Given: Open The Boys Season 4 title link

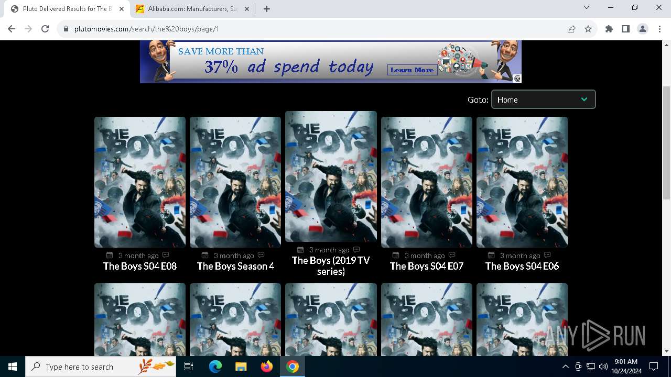Looking at the screenshot, I should tap(235, 266).
